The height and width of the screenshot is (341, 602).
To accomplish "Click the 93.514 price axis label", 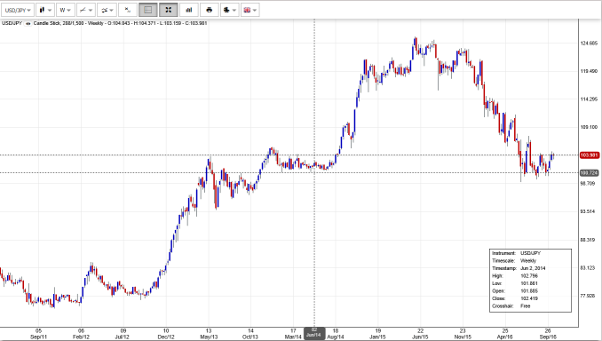I will pyautogui.click(x=588, y=211).
